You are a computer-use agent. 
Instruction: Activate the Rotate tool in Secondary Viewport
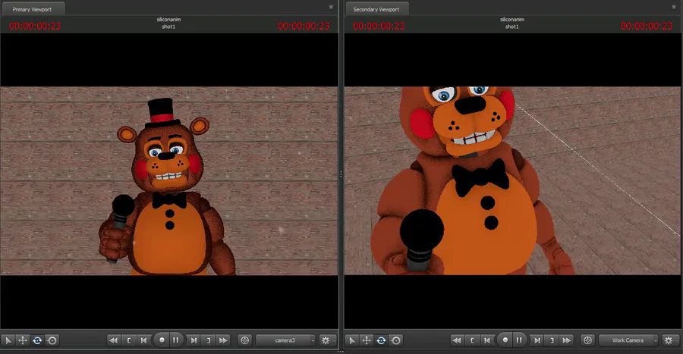pos(381,340)
